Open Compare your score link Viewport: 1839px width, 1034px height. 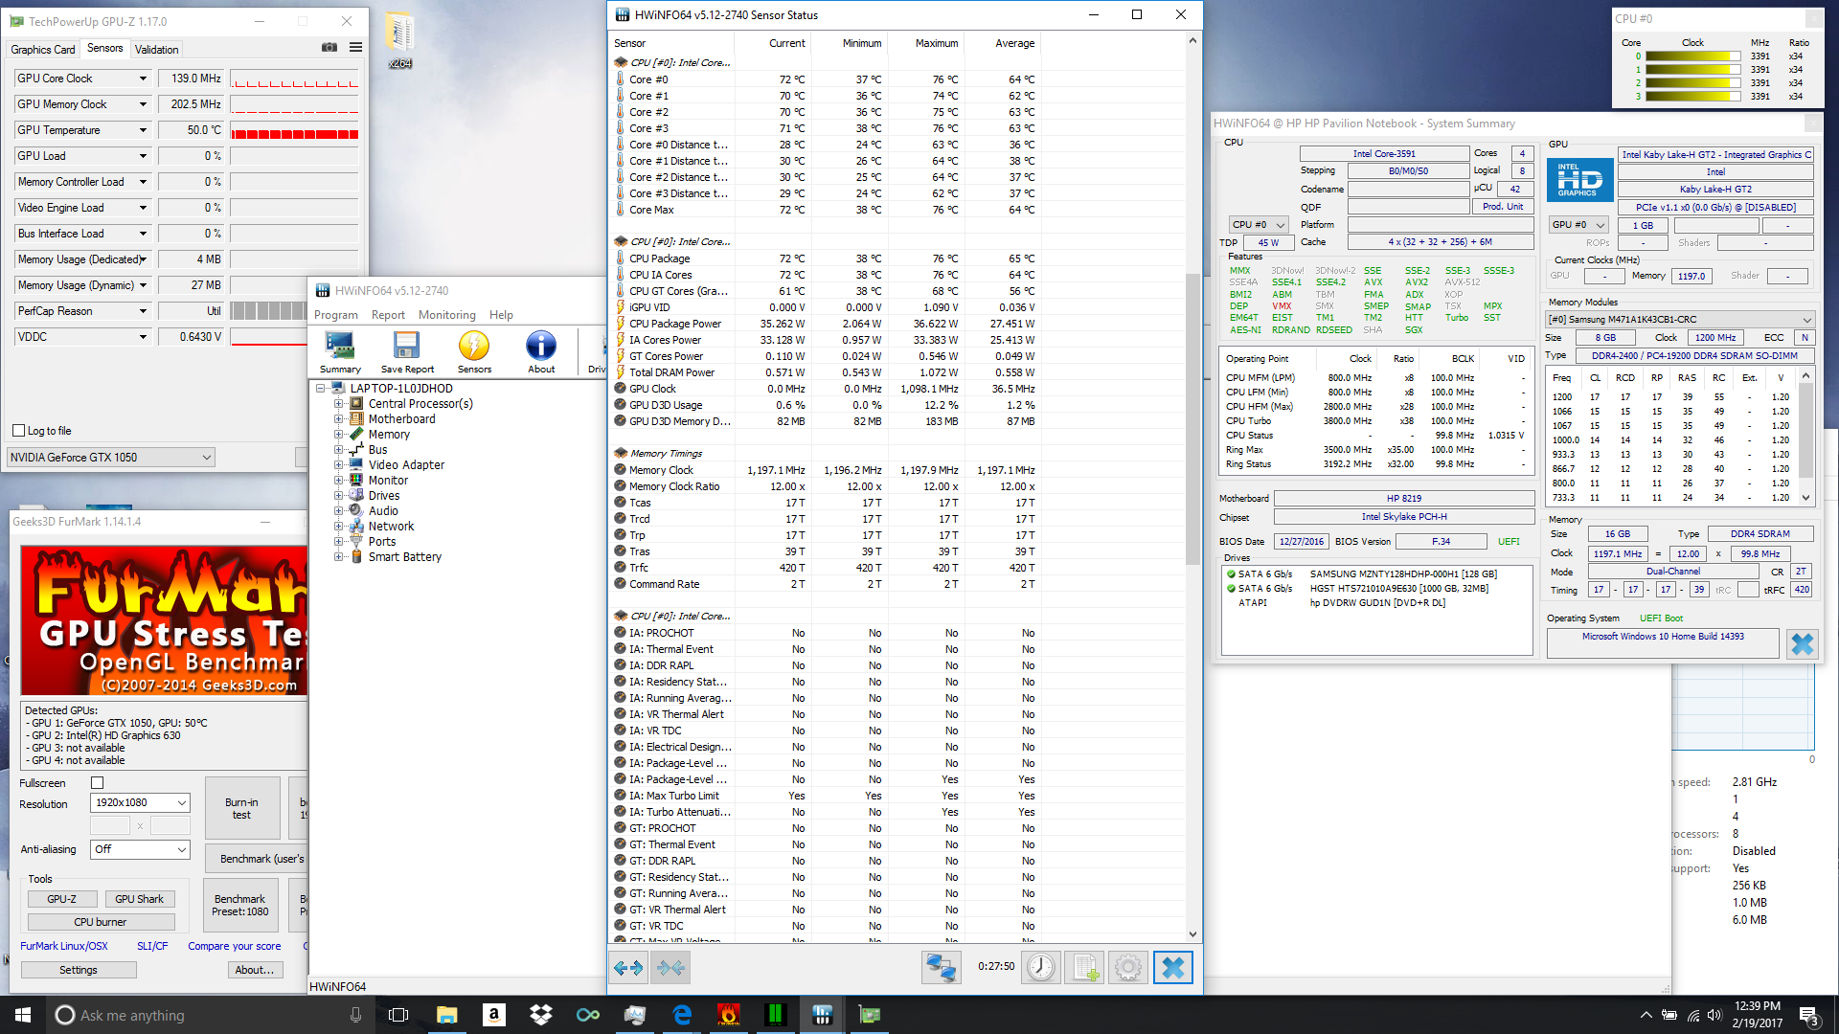point(235,946)
